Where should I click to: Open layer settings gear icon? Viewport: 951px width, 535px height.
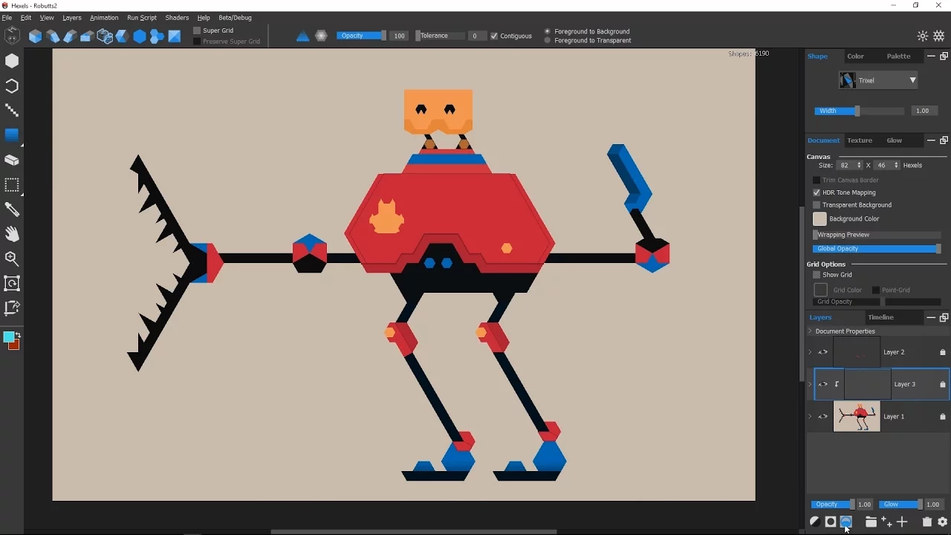(x=943, y=522)
